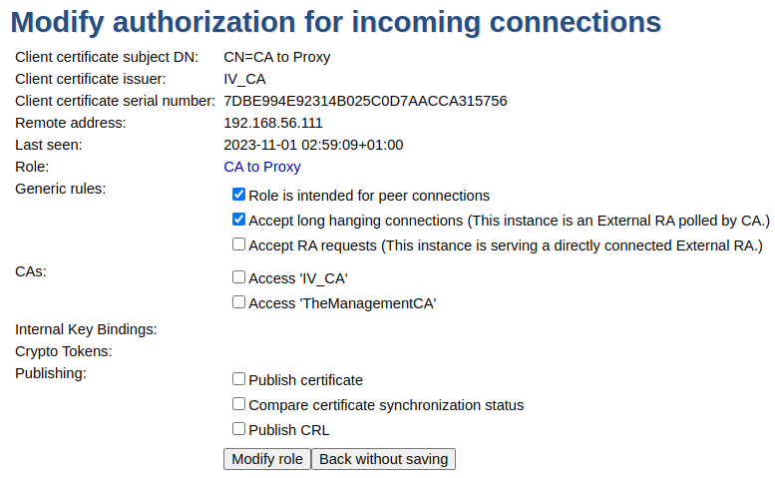Click the 'Internal Key Bindings:' label

pos(86,329)
